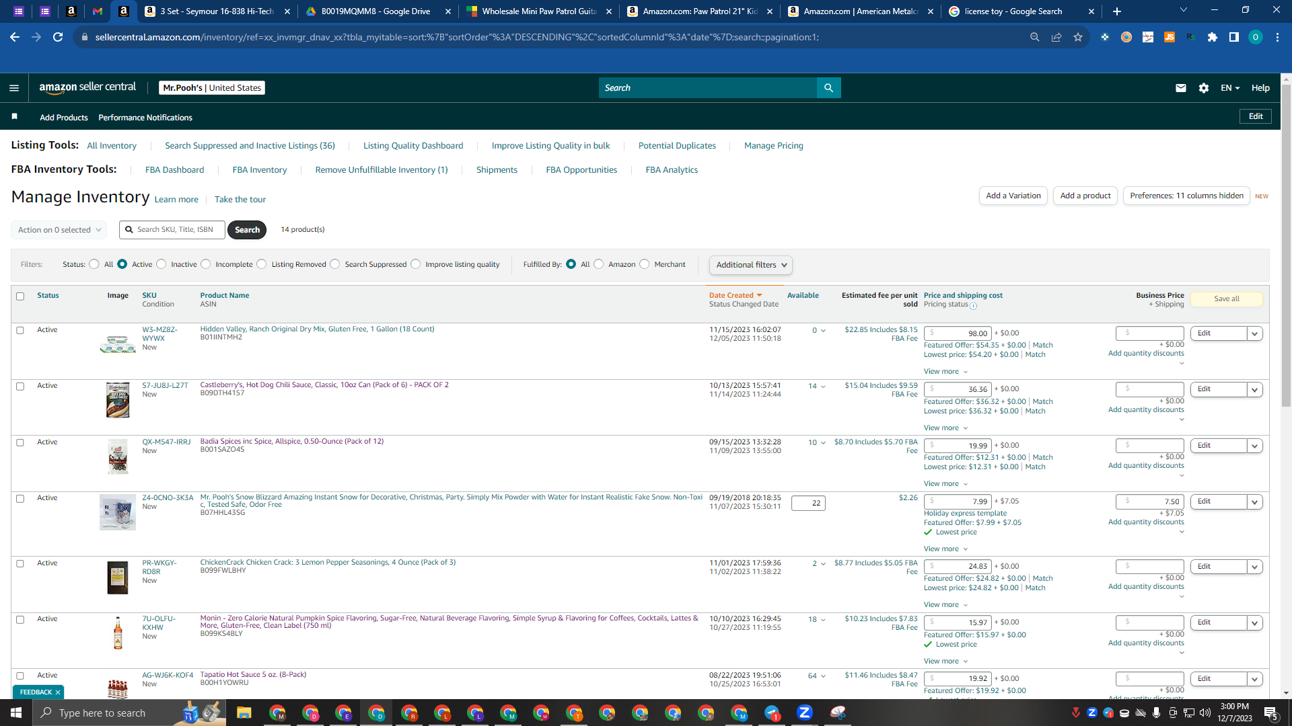Click the Search SKU, Title, ISBN field
The width and height of the screenshot is (1292, 726).
172,230
